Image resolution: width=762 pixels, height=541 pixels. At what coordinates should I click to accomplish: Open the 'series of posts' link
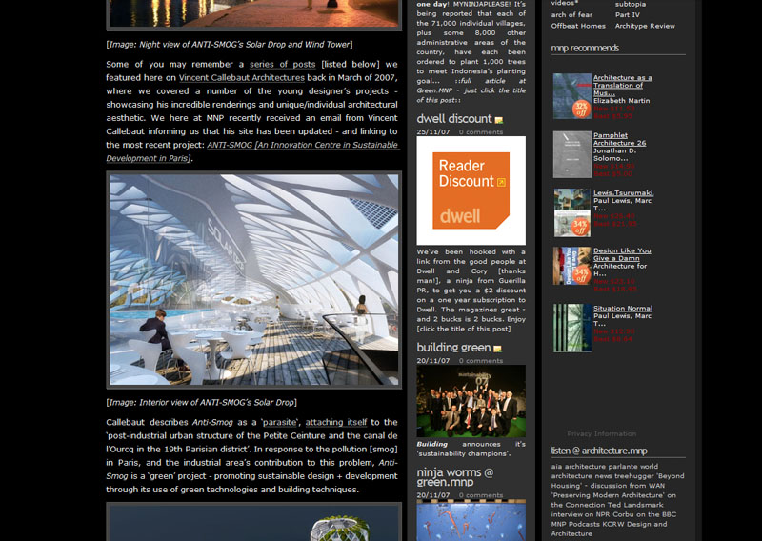point(282,65)
